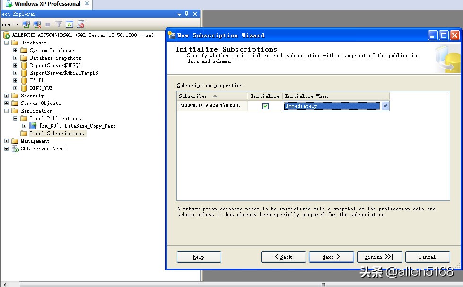Viewport: 463px width, 287px height.
Task: Click the Refresh icon in Object Explorer toolbar
Action: click(69, 24)
